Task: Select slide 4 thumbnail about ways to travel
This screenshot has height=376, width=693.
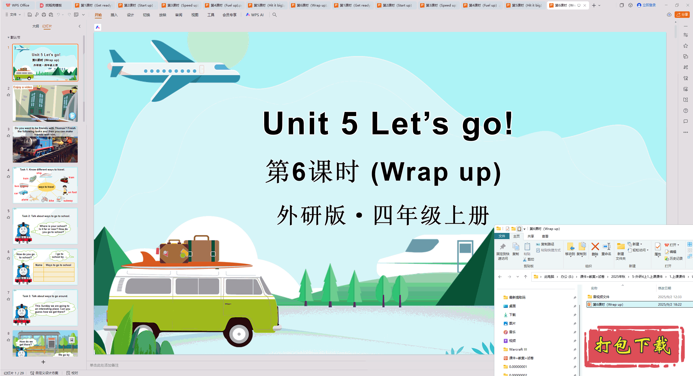Action: (x=45, y=185)
